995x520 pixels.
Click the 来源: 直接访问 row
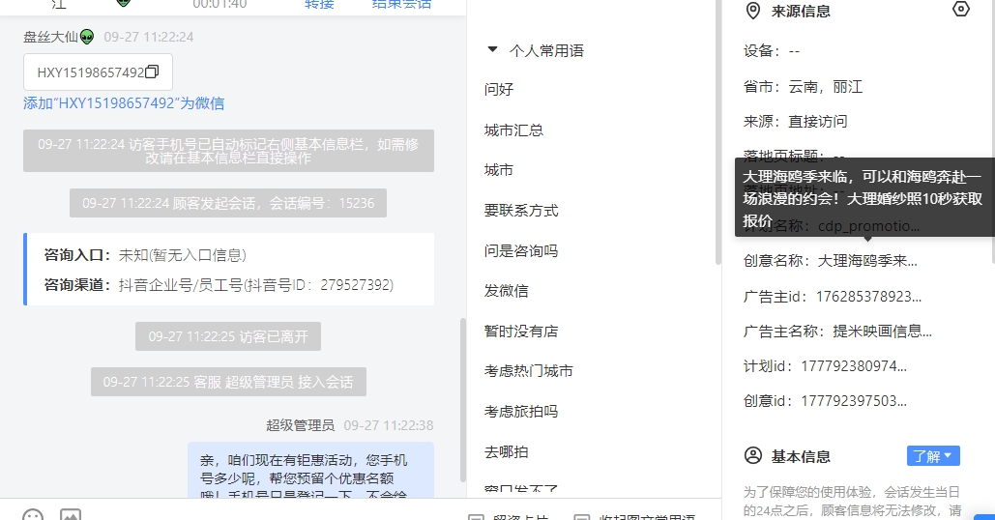796,121
